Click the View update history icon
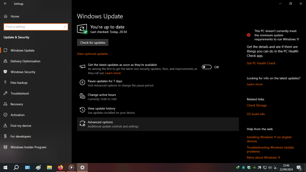Image resolution: width=306 pixels, height=172 pixels. (x=82, y=110)
